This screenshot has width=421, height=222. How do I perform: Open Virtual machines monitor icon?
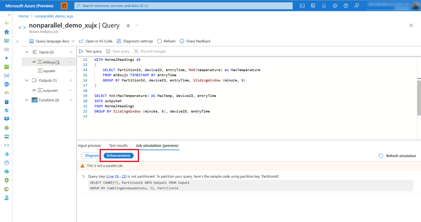[7, 119]
